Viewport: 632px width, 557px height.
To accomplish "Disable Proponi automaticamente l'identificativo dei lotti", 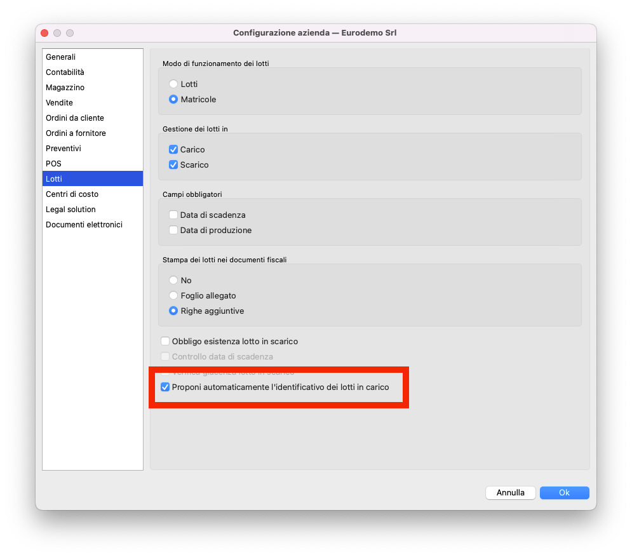I will click(x=166, y=387).
